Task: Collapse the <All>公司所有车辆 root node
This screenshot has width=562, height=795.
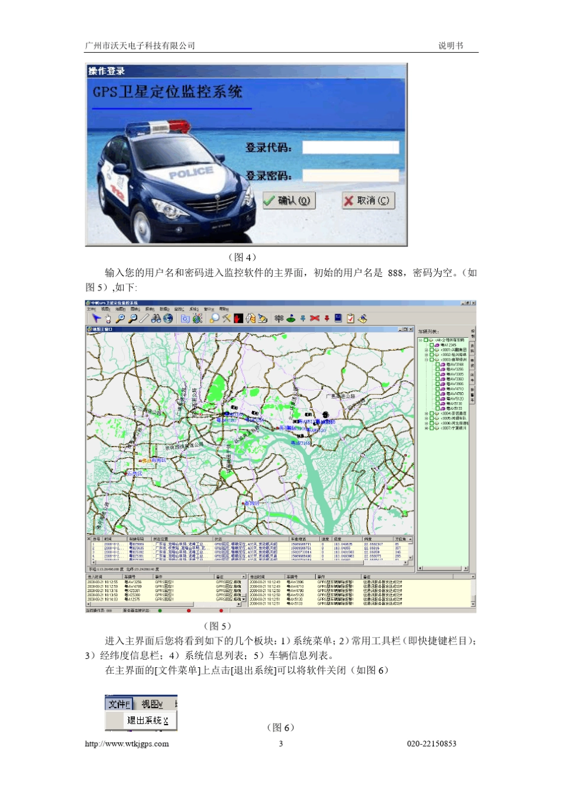Action: click(x=420, y=340)
